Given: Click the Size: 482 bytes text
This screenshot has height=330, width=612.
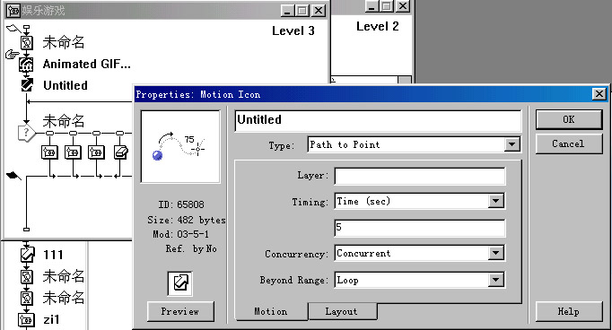Looking at the screenshot, I should (x=187, y=220).
